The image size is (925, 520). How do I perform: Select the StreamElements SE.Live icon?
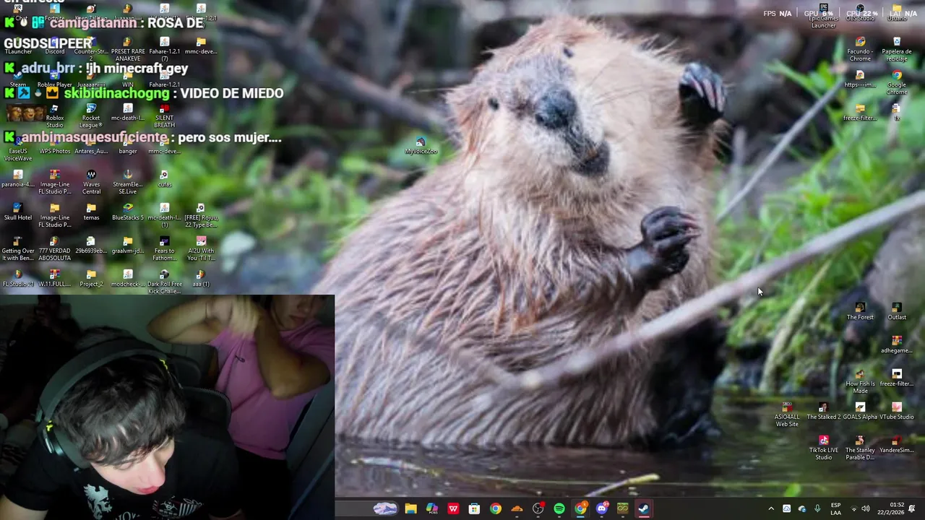point(128,182)
